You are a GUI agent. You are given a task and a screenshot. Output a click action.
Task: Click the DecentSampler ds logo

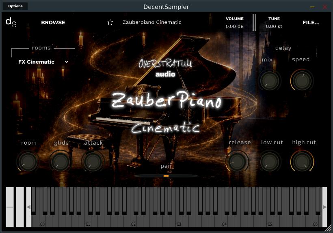point(11,22)
